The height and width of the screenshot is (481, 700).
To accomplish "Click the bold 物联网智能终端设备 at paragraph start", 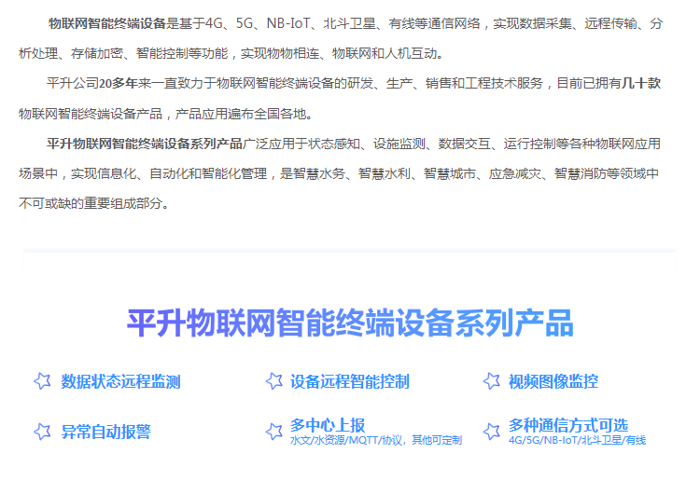I will [107, 23].
